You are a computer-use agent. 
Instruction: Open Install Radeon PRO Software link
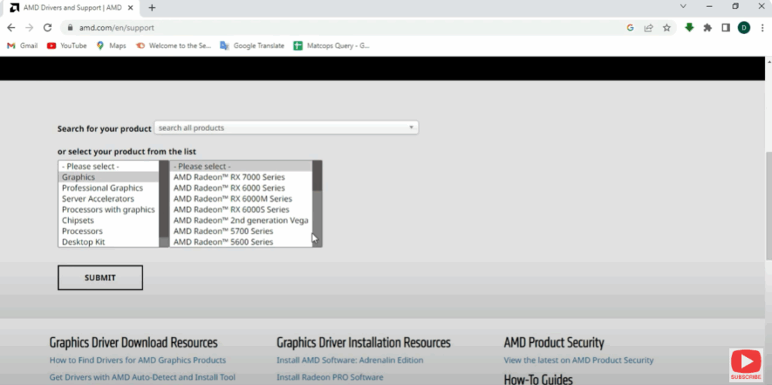[330, 377]
